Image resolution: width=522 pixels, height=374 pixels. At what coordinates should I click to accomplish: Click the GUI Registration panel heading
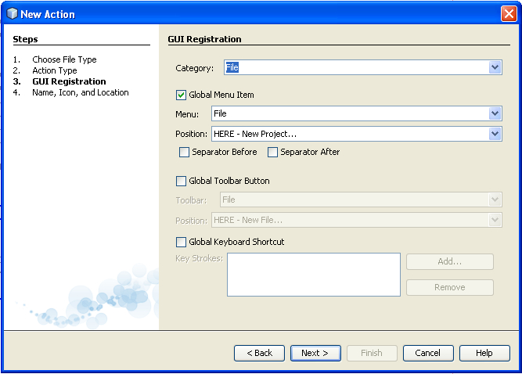click(204, 39)
